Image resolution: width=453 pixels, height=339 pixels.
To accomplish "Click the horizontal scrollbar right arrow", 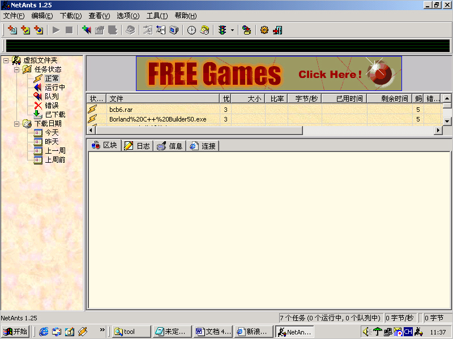I will 438,131.
